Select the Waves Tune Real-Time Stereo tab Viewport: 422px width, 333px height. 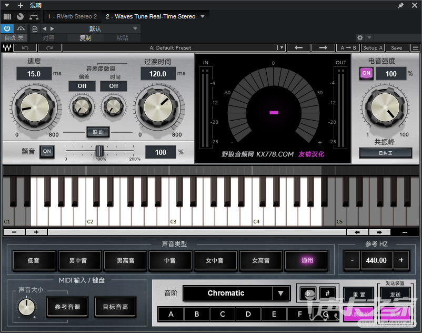[150, 16]
